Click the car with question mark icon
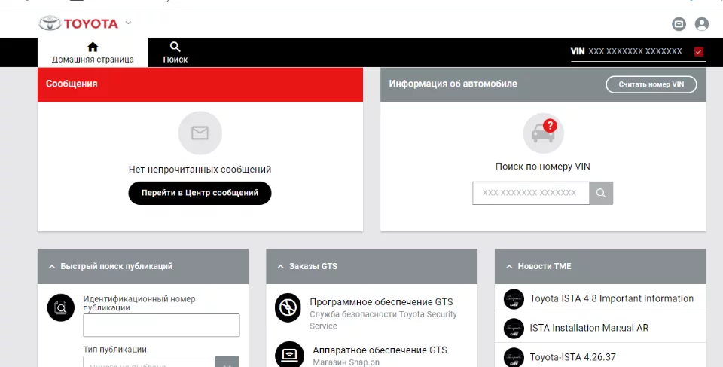 (543, 133)
